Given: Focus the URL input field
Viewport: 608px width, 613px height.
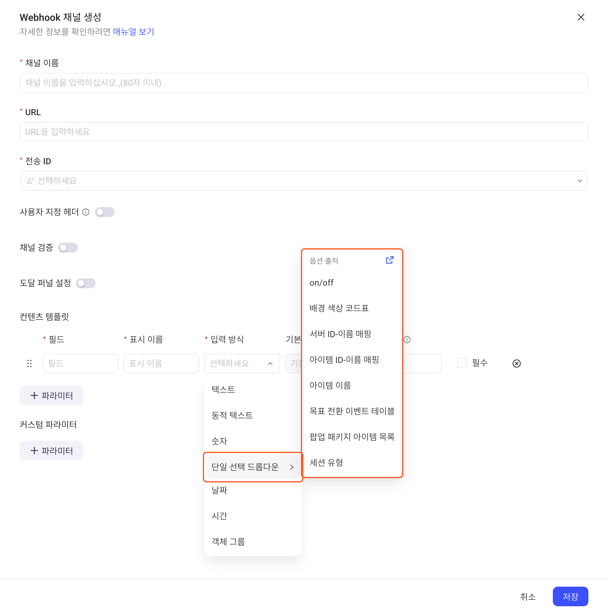Looking at the screenshot, I should (304, 132).
